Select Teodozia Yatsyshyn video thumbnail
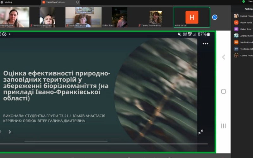 click(x=47, y=17)
